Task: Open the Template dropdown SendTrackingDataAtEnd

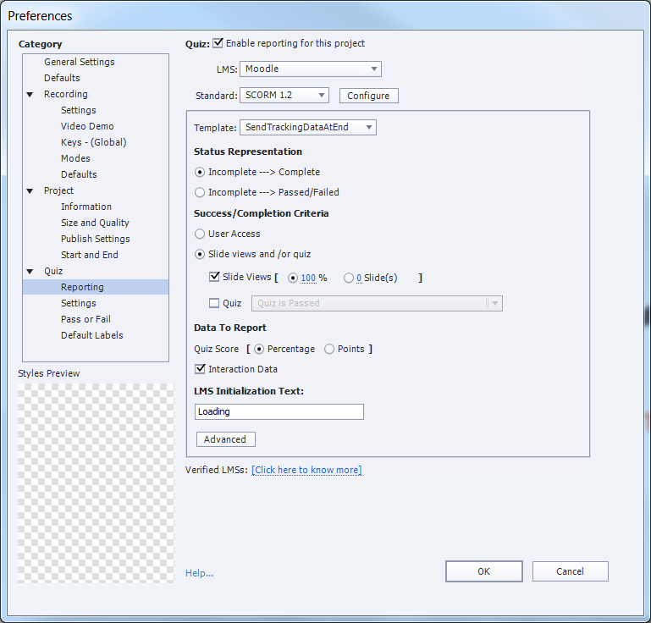Action: click(x=307, y=128)
